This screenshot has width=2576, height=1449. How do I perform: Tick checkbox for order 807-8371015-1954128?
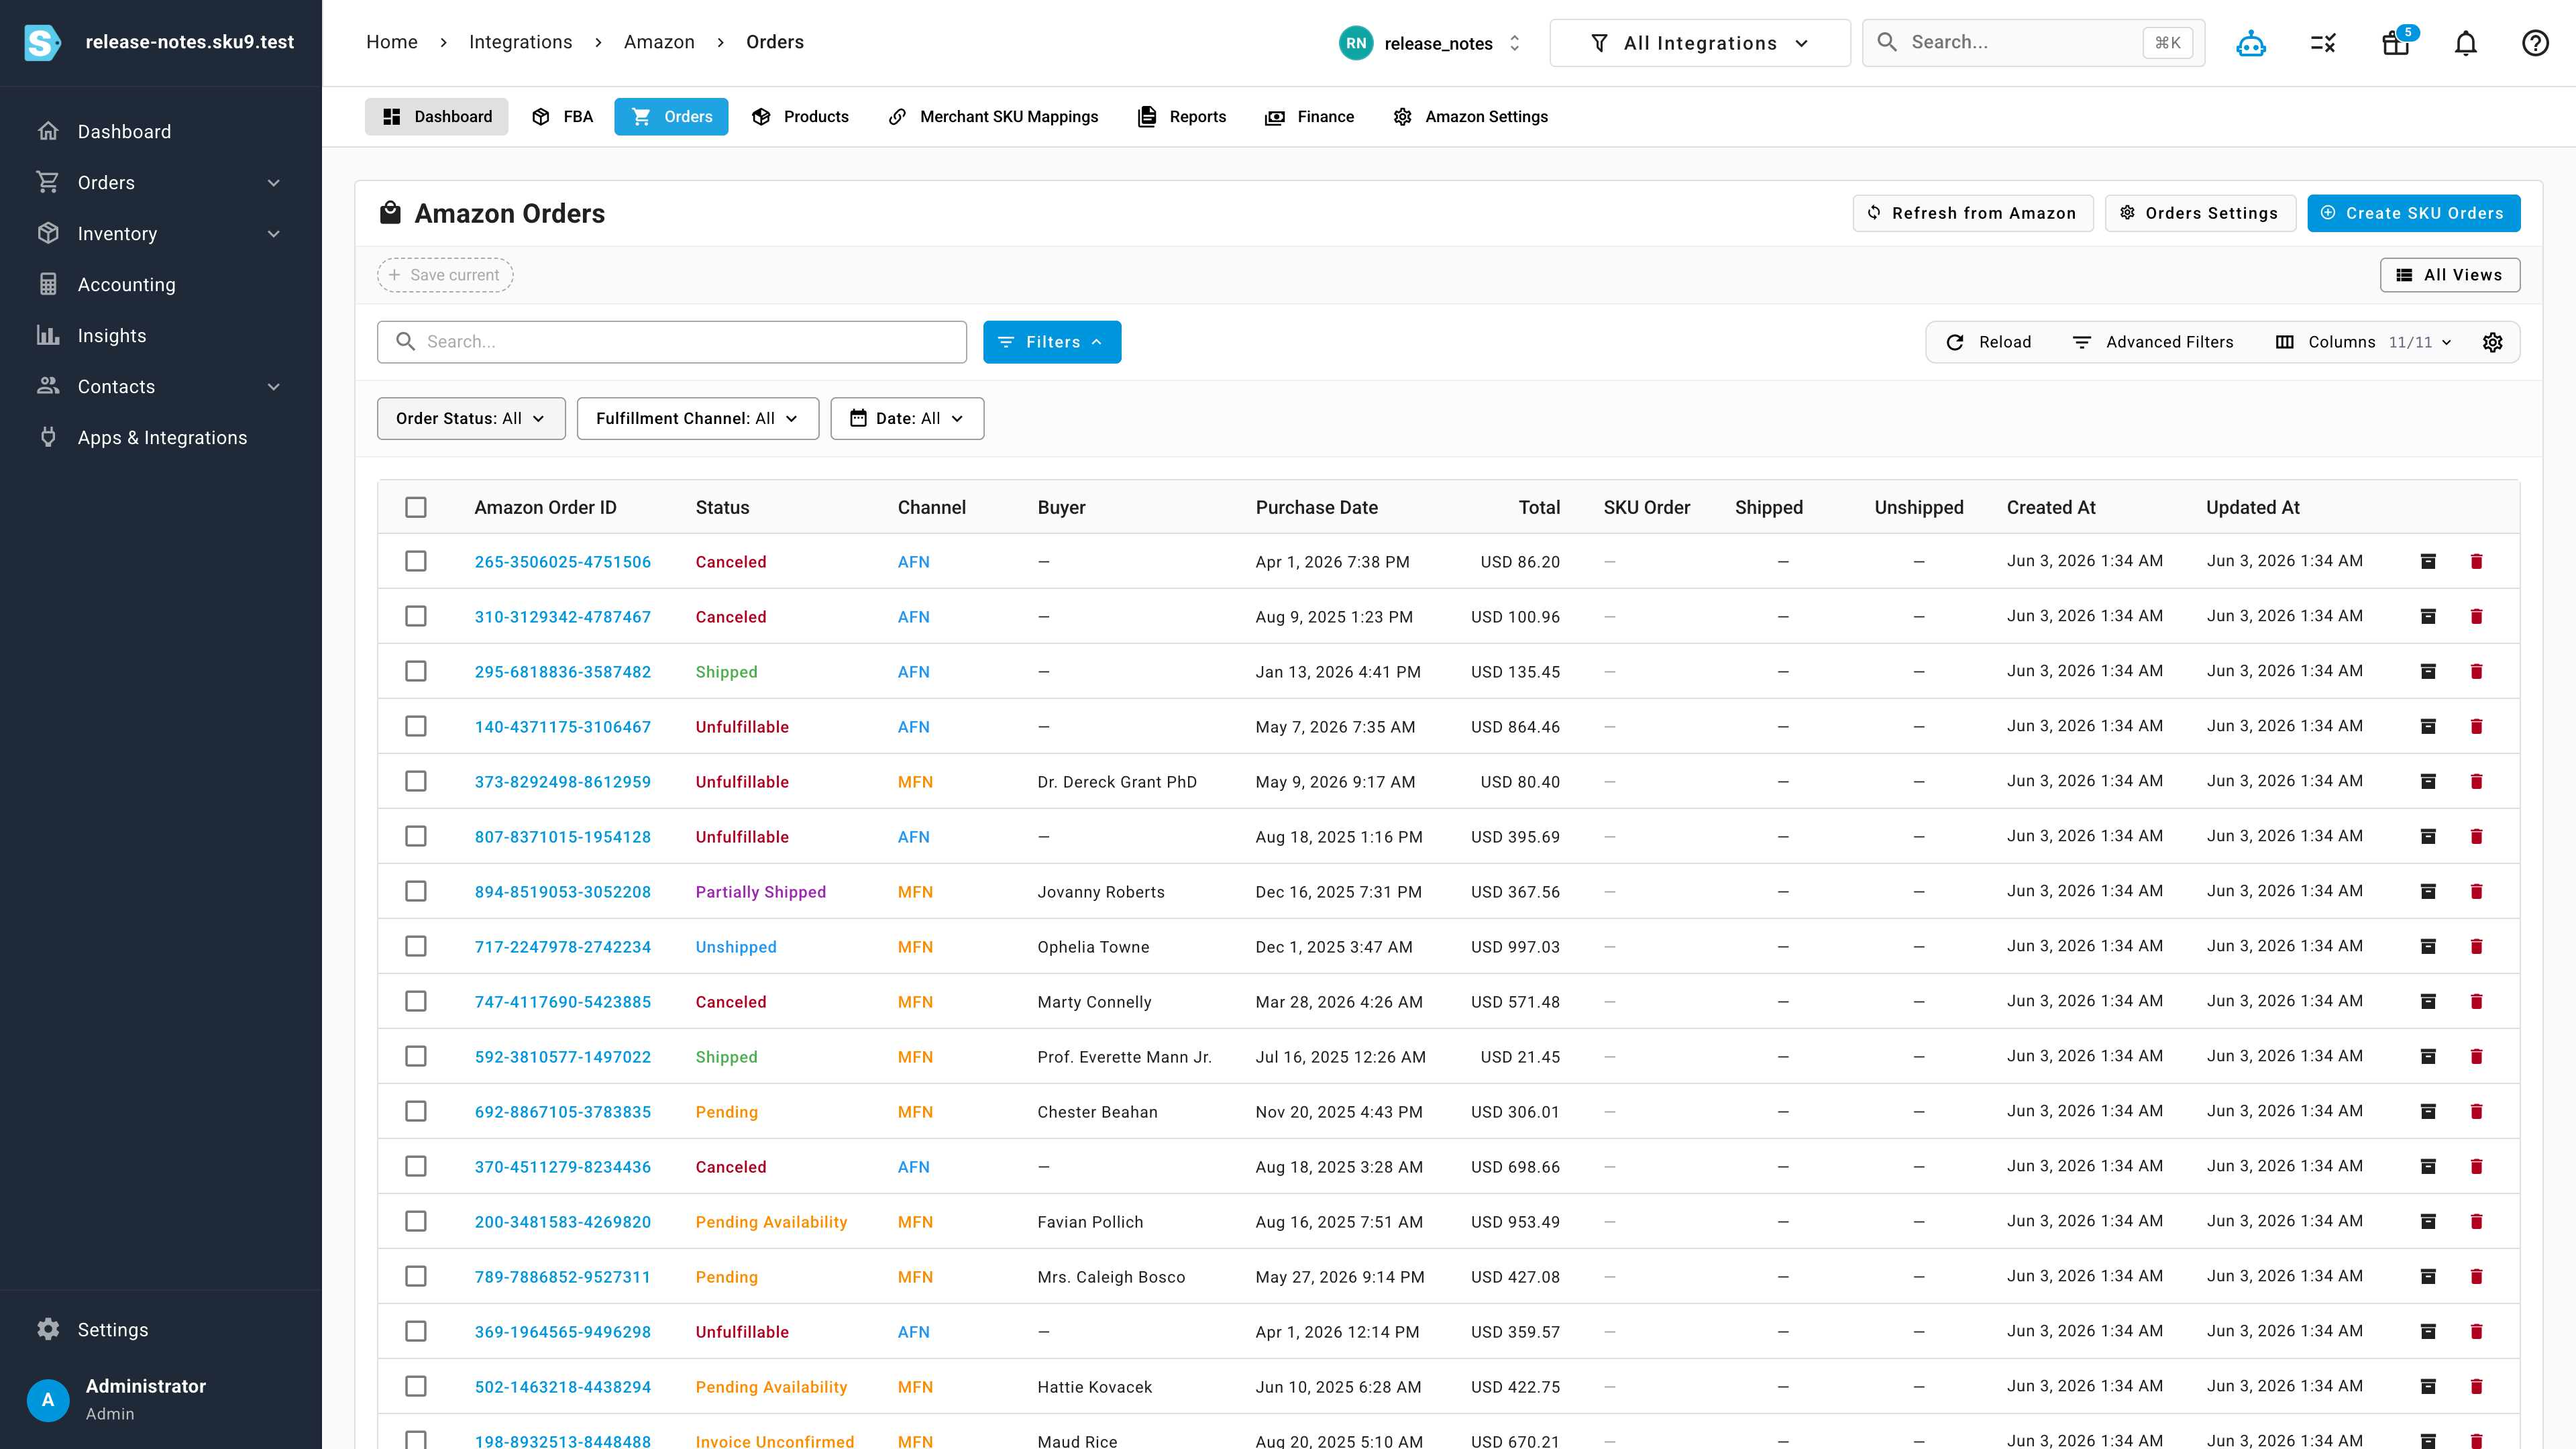(416, 836)
